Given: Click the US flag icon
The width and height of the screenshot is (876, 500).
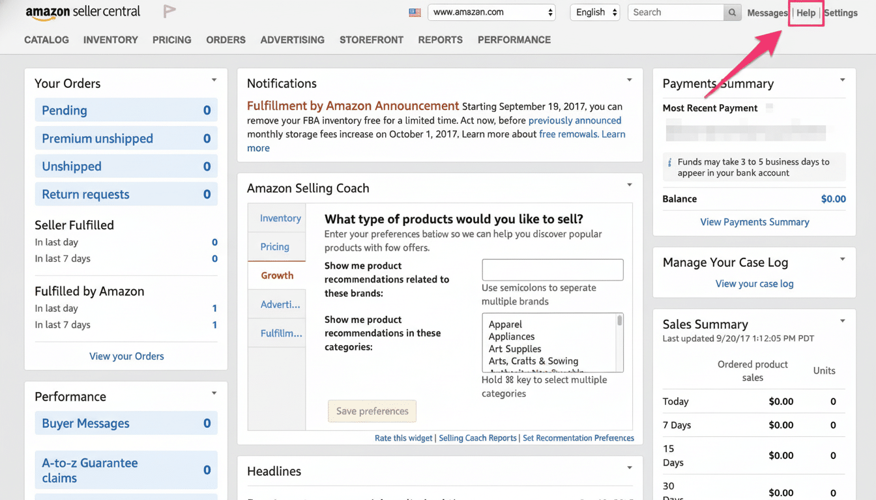Looking at the screenshot, I should [x=415, y=12].
